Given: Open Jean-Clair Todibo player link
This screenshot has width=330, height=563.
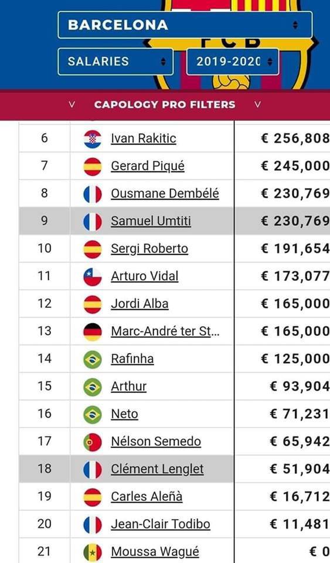Looking at the screenshot, I should point(161,524).
